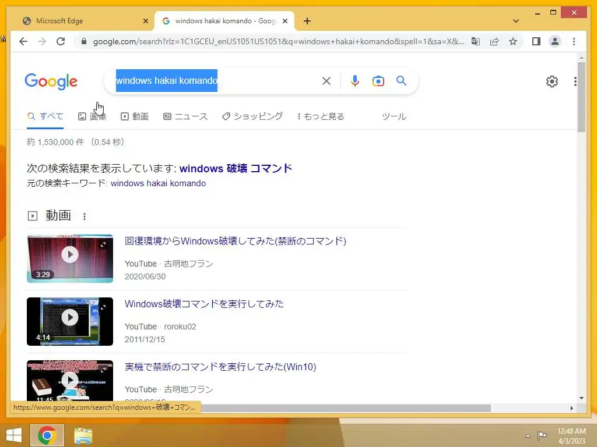597x447 pixels.
Task: Click the padlock site info icon
Action: tap(84, 41)
